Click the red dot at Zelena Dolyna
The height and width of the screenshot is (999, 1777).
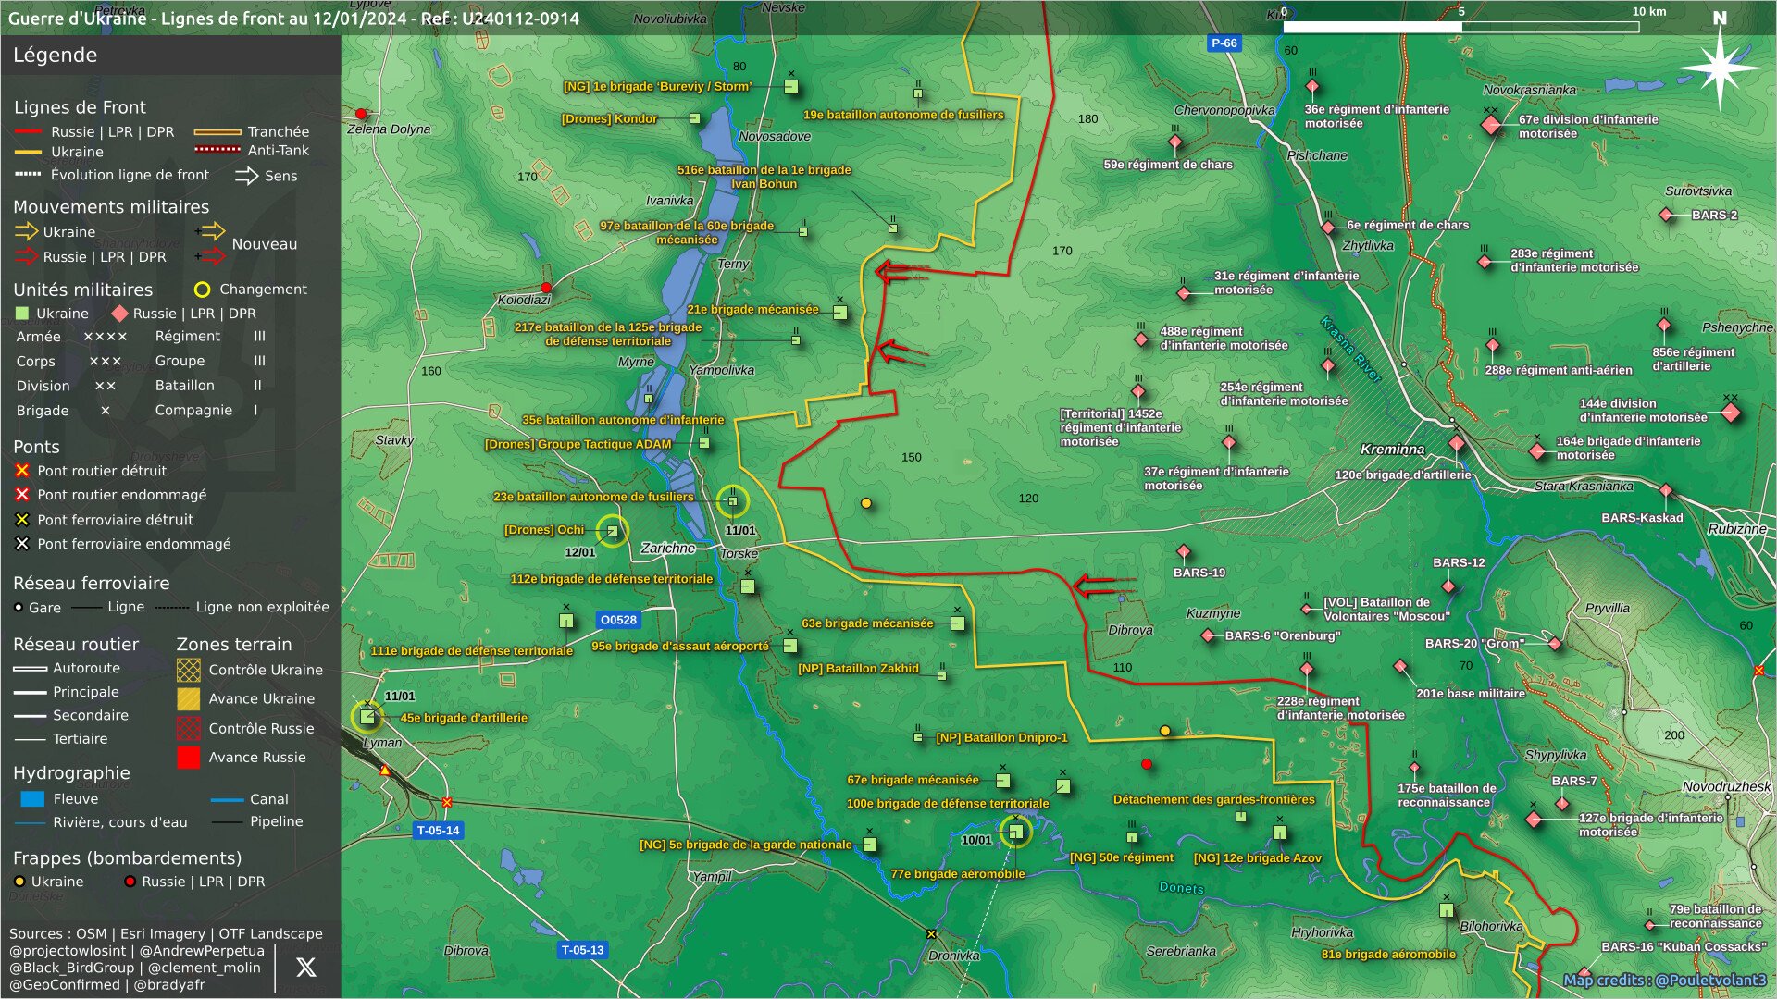361,114
